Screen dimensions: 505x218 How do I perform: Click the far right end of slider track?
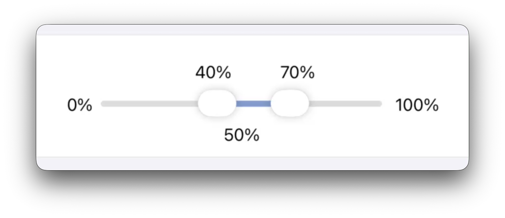380,104
